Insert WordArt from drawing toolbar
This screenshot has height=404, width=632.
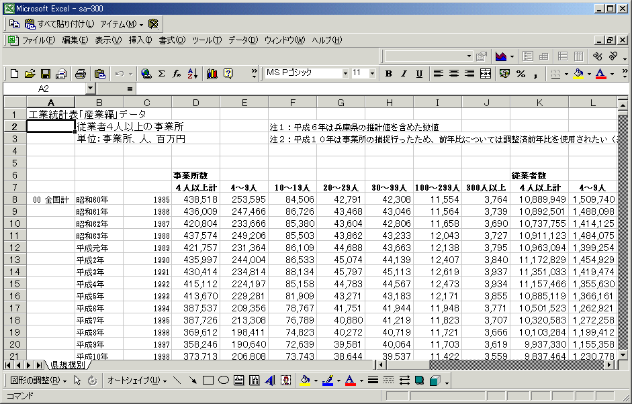269,381
